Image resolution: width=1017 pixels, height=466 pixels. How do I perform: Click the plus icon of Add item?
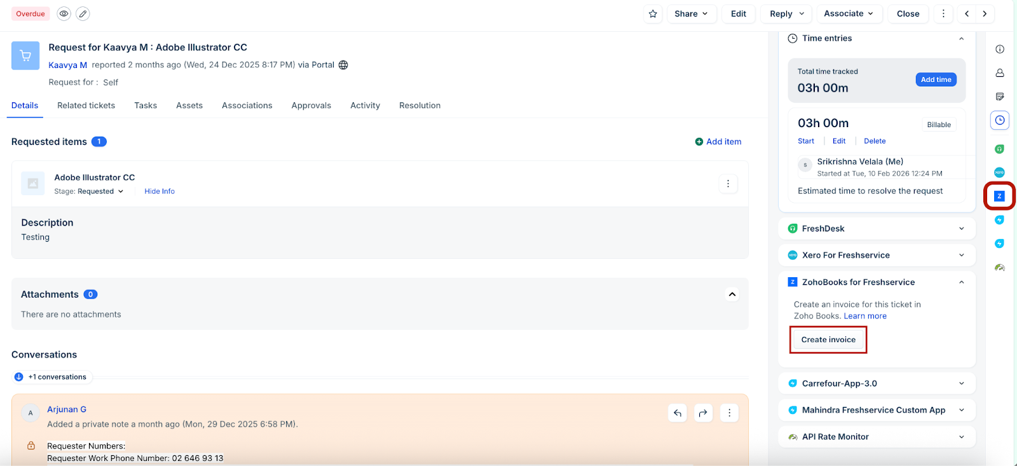699,142
